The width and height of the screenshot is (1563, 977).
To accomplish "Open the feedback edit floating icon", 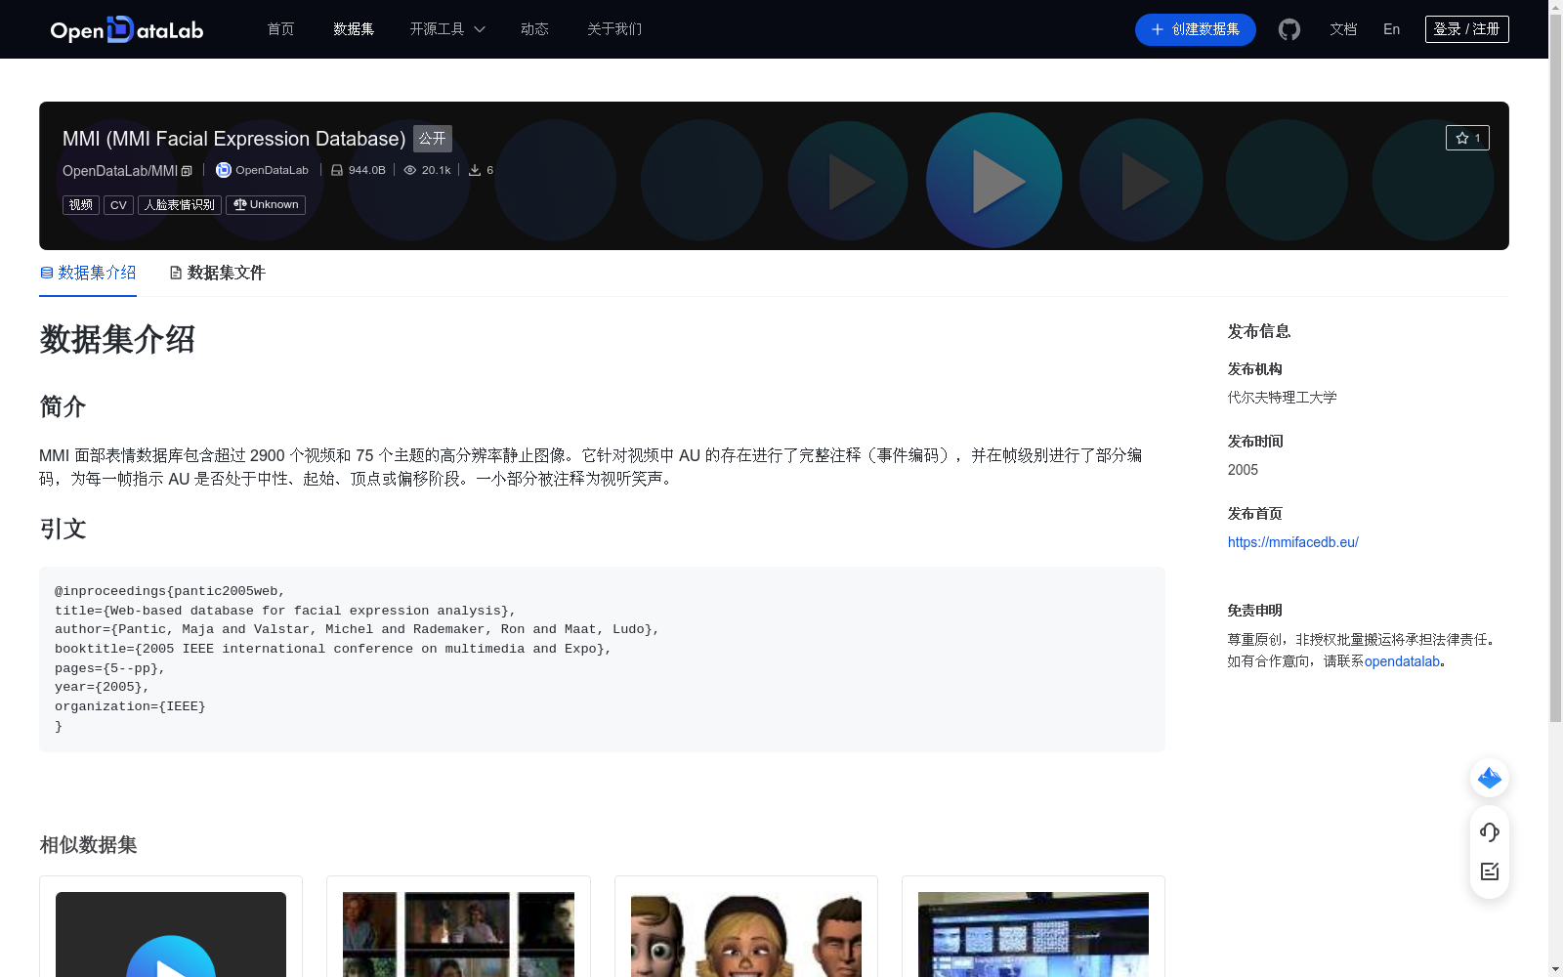I will 1489,871.
